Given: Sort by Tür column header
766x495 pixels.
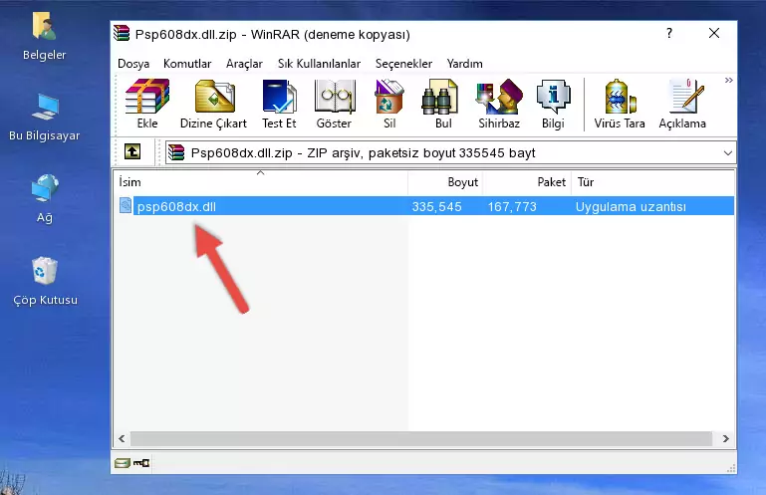Looking at the screenshot, I should [x=652, y=182].
